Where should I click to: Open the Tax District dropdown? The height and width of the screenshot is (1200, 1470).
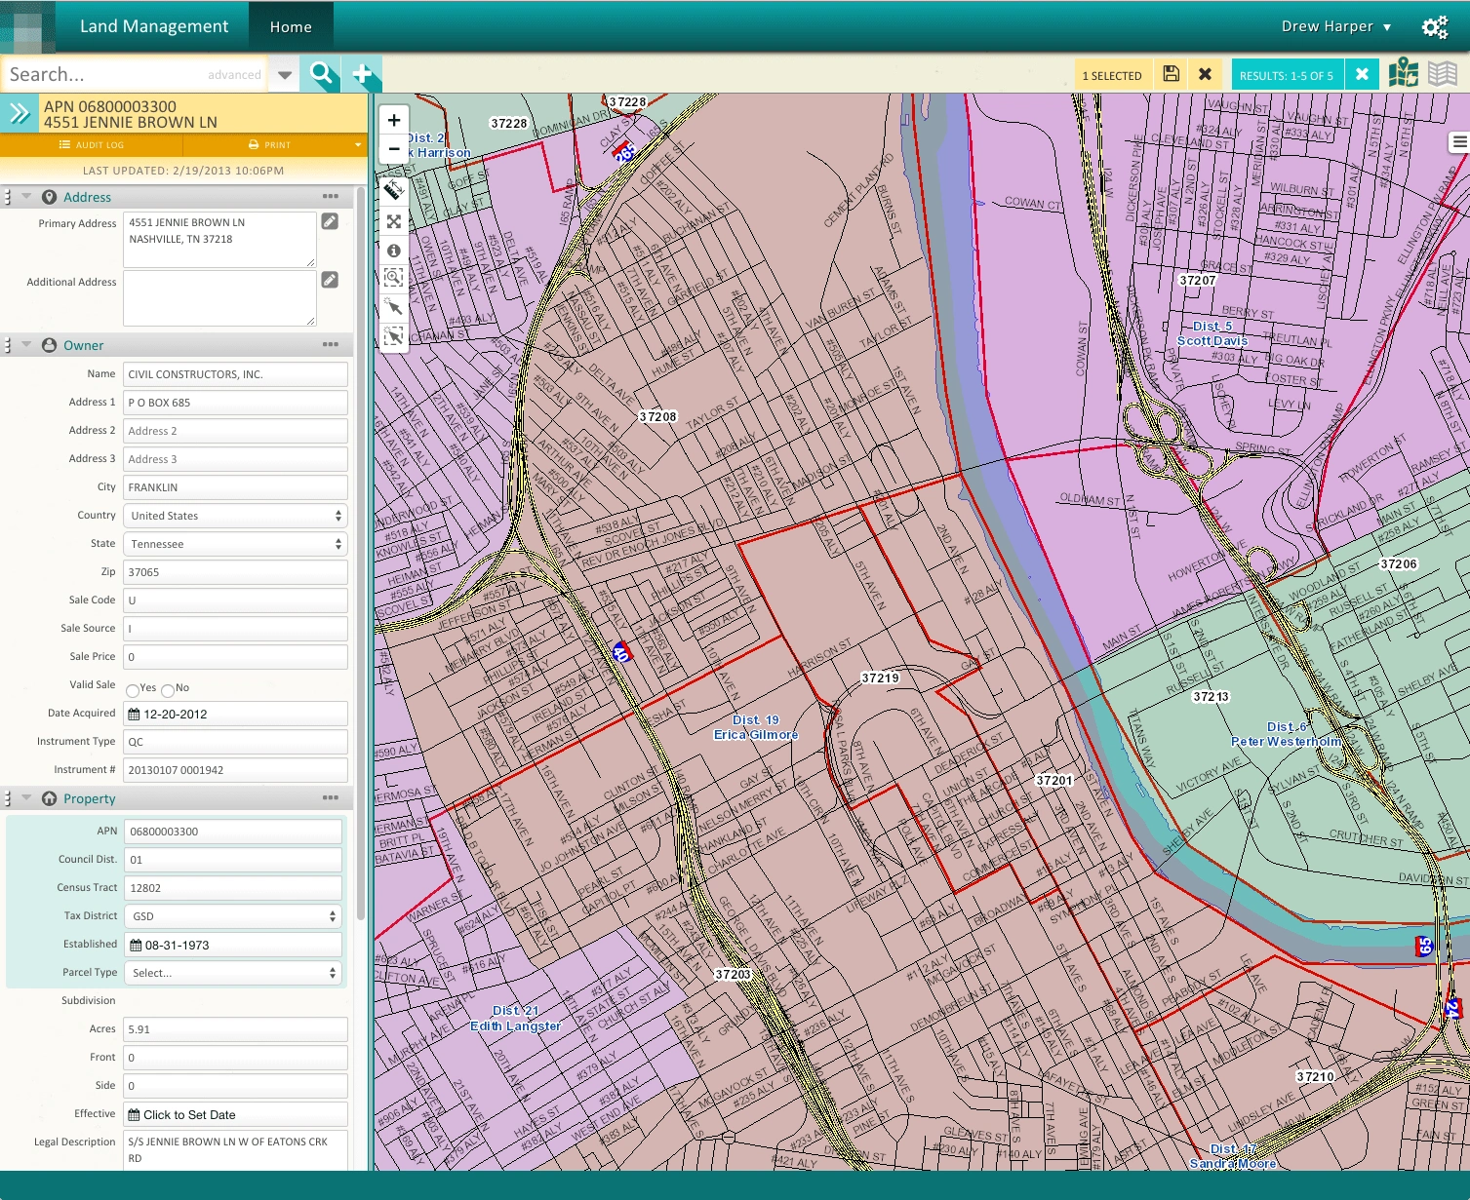233,916
